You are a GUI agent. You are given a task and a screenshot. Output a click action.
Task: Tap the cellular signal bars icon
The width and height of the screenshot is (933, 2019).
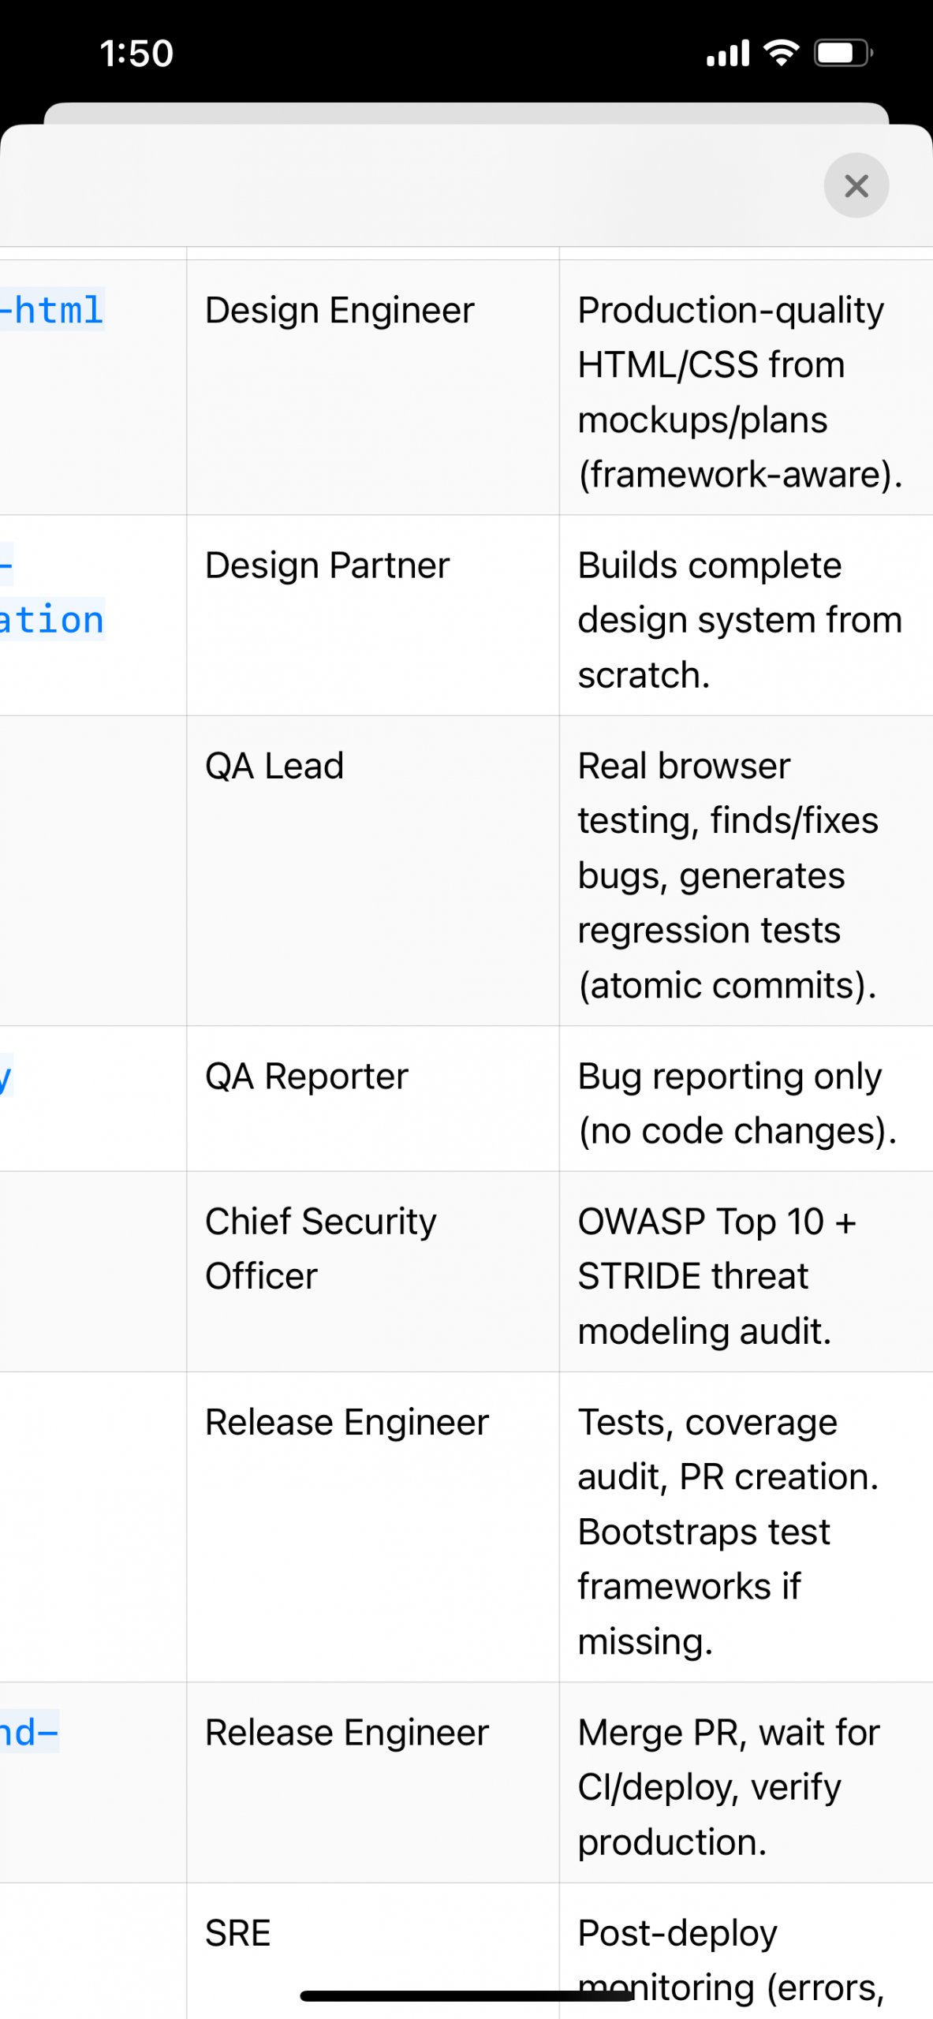tap(727, 54)
